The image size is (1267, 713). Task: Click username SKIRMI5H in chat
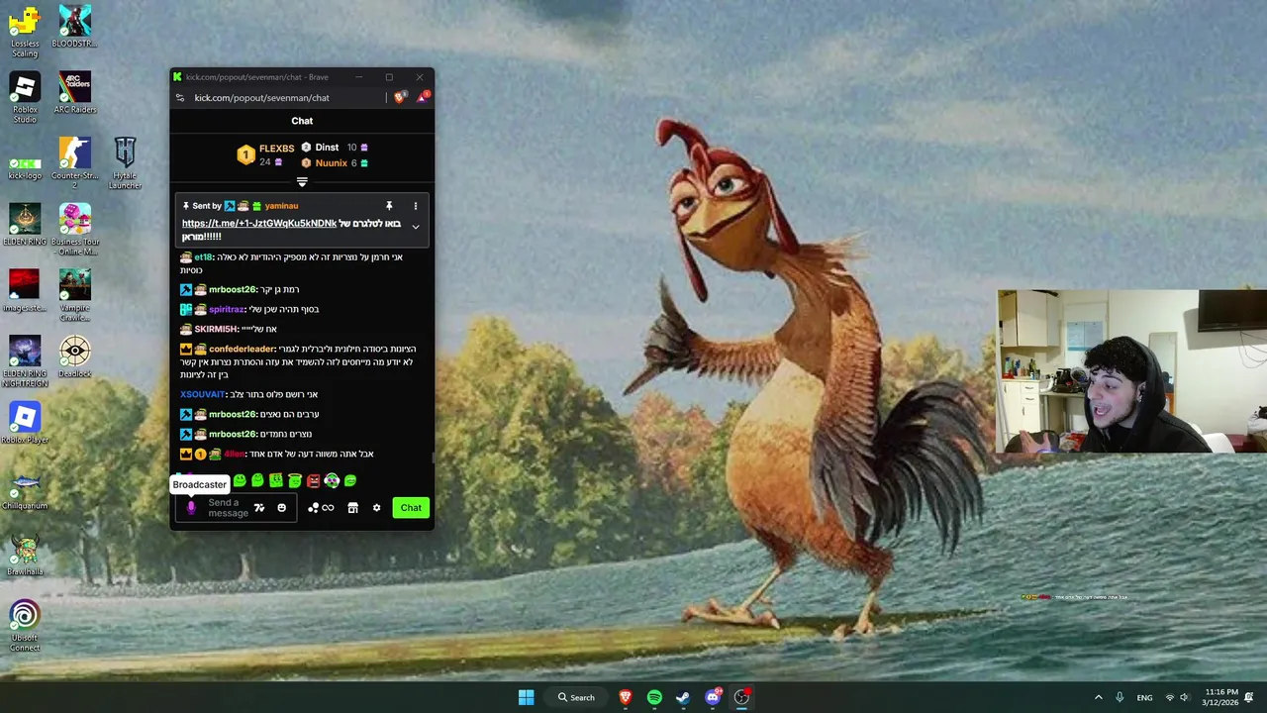216,329
